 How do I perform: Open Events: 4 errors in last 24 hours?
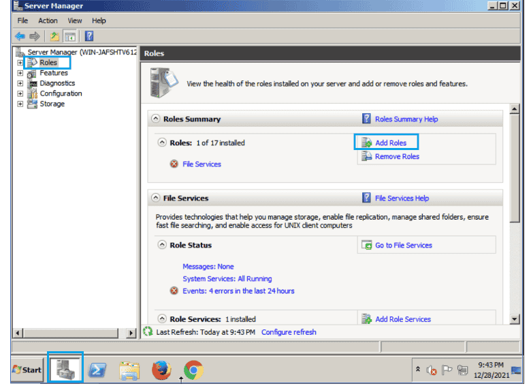[x=238, y=291]
